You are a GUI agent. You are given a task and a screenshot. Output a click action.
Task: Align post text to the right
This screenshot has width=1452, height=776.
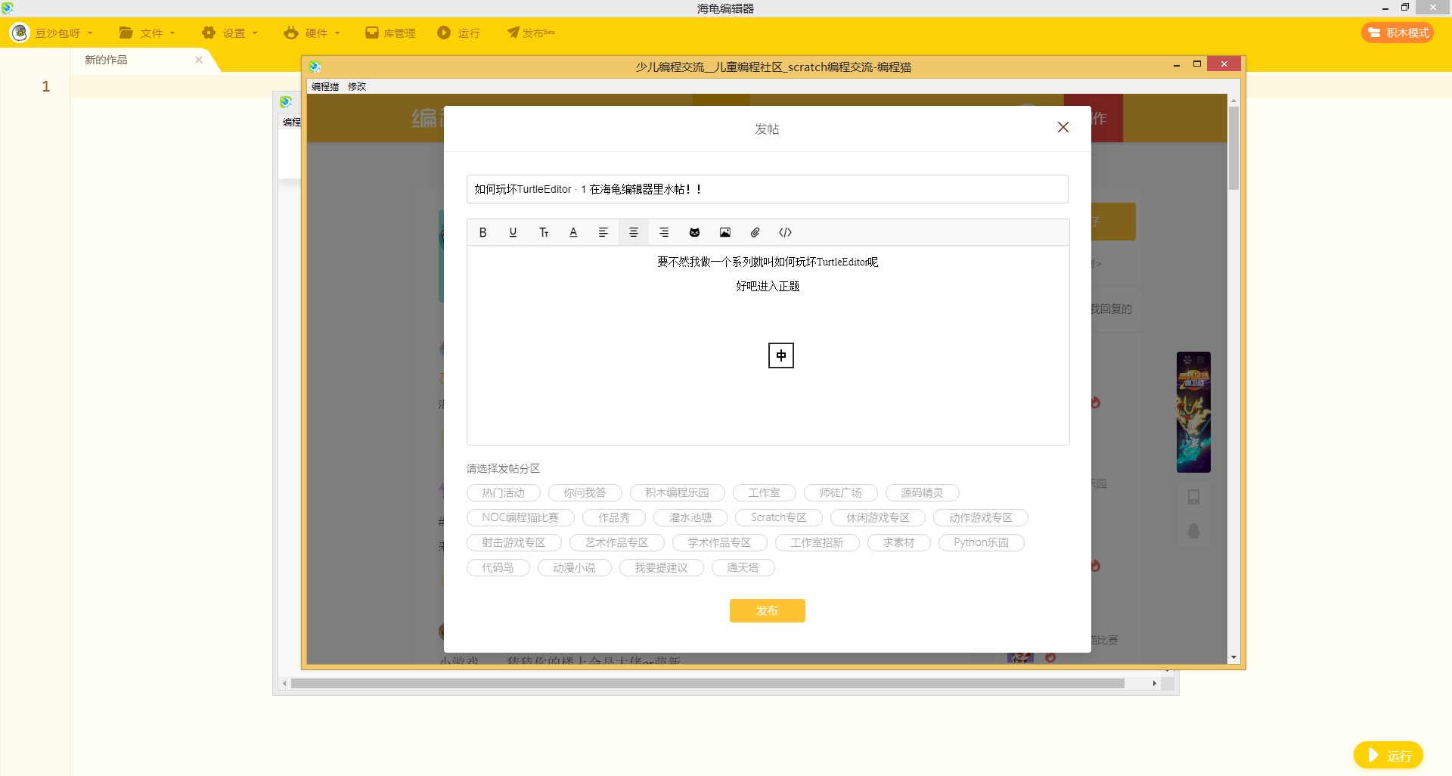point(664,232)
